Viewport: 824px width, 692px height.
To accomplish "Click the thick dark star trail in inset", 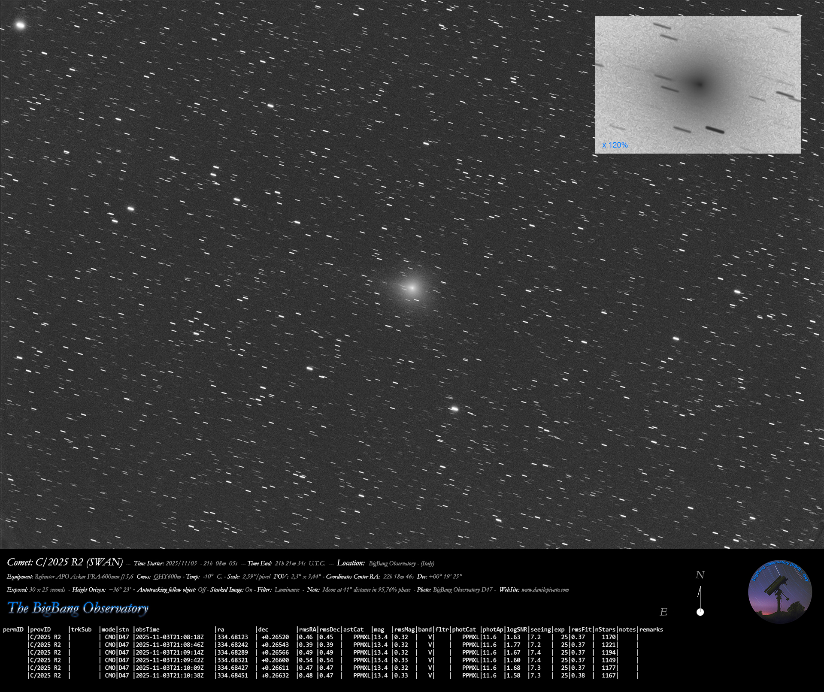I will pyautogui.click(x=715, y=130).
